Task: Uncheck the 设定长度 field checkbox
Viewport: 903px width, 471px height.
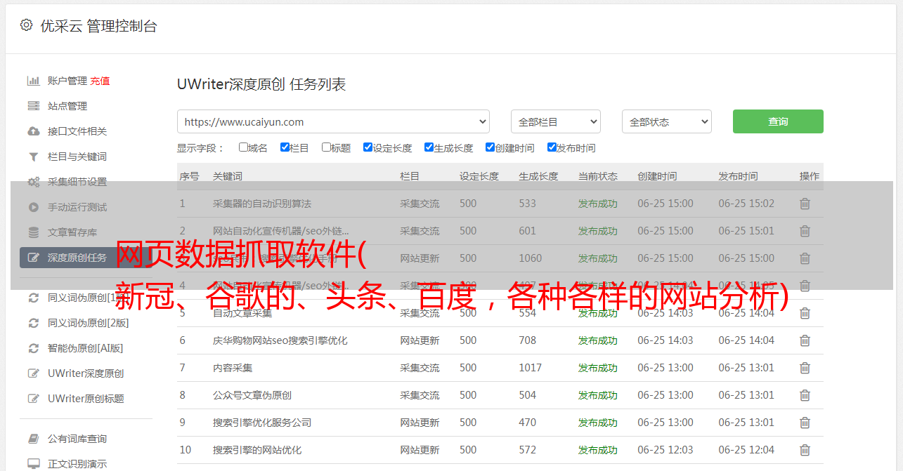Action: click(368, 147)
